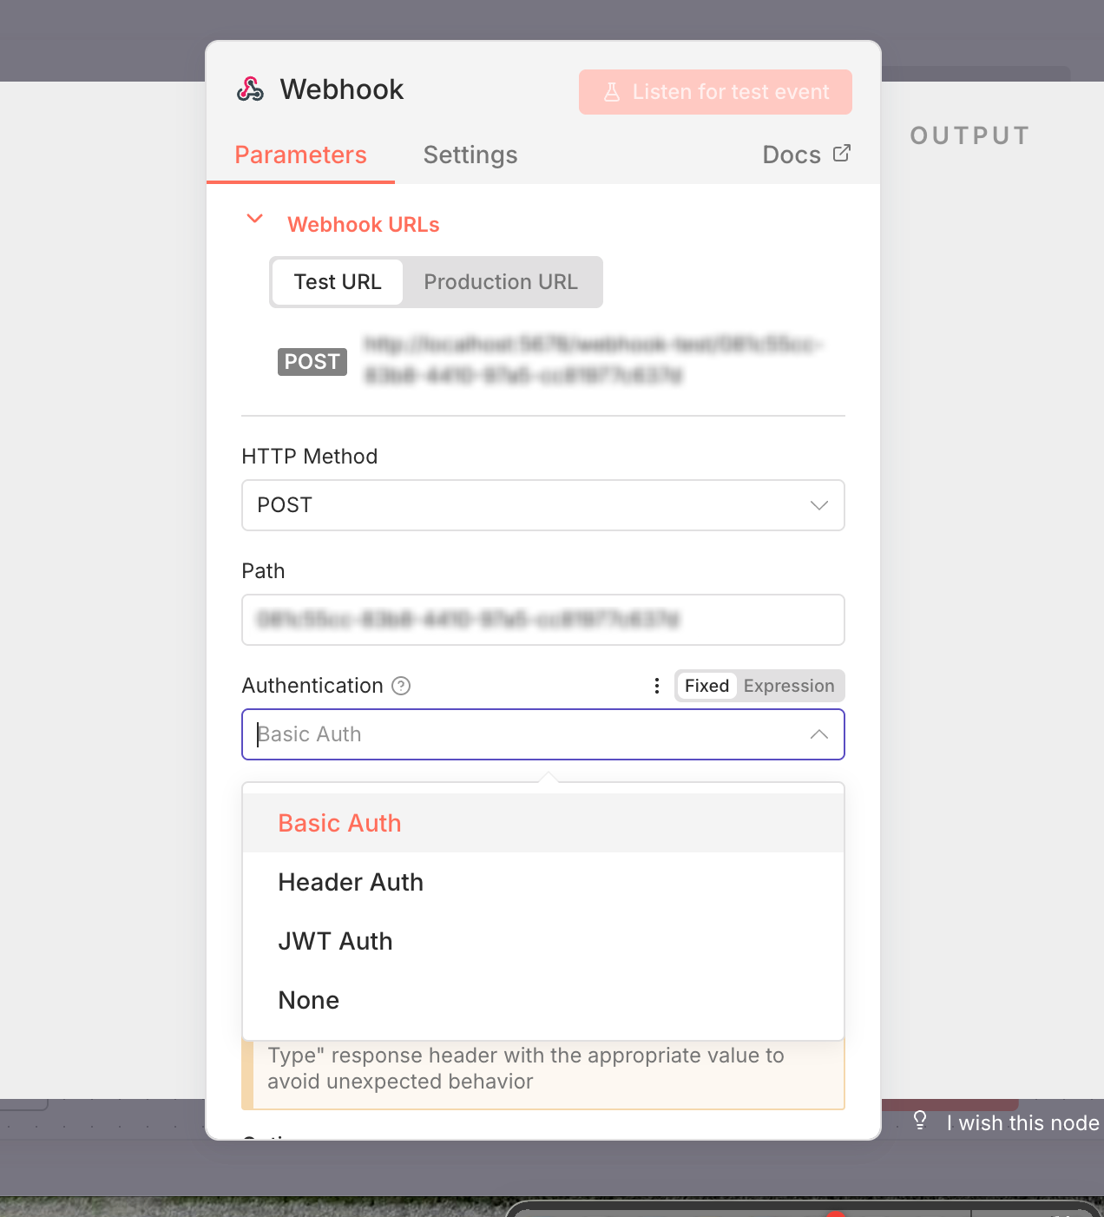Open Docs external link icon
This screenshot has width=1104, height=1217.
(841, 154)
